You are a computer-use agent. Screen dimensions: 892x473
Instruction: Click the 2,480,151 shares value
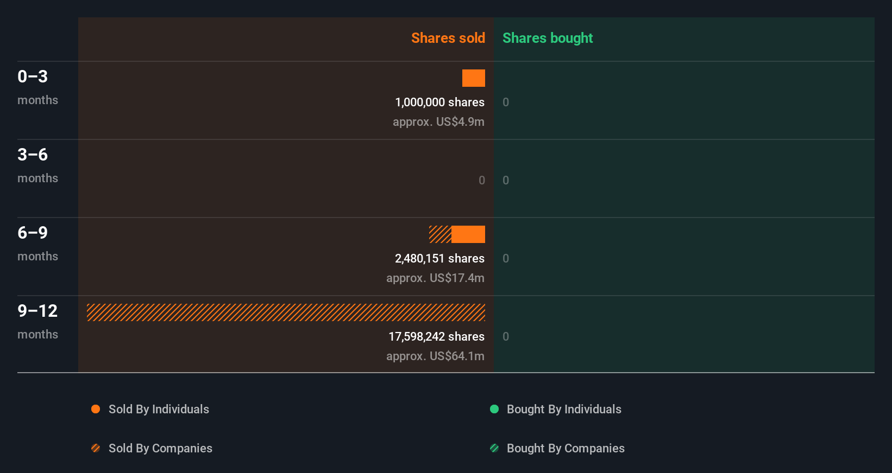439,258
